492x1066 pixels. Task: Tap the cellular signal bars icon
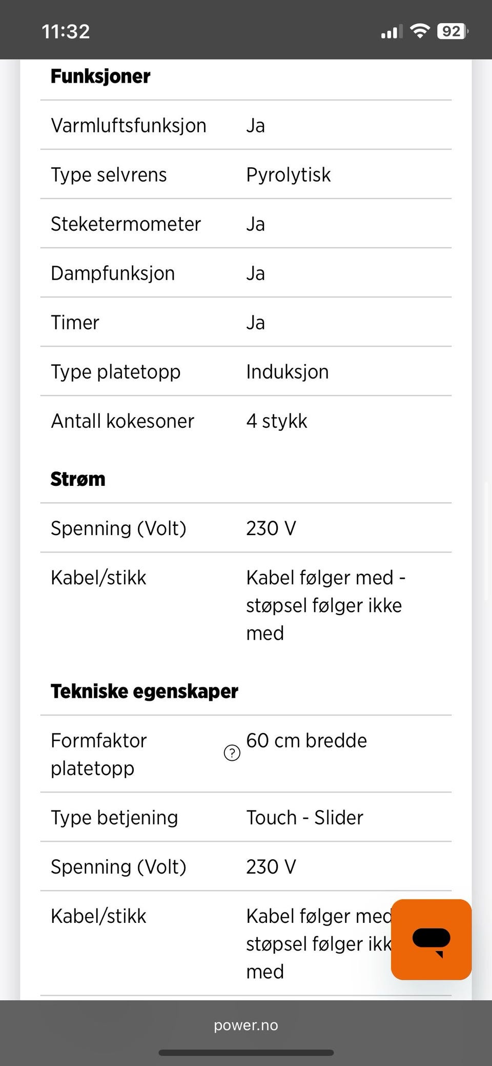(392, 32)
